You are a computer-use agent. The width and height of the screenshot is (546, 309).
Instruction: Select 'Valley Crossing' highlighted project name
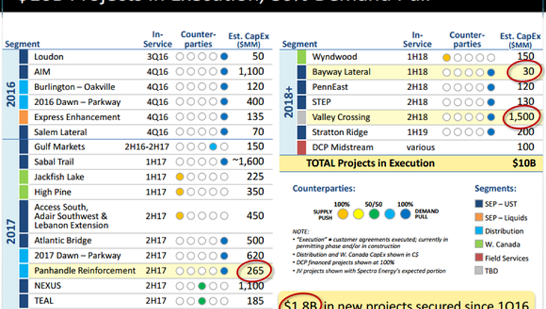[x=342, y=117]
